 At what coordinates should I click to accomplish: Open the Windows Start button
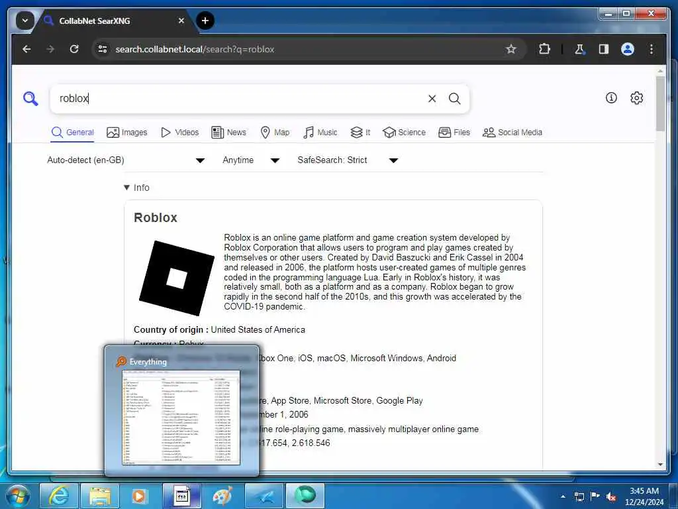(17, 496)
